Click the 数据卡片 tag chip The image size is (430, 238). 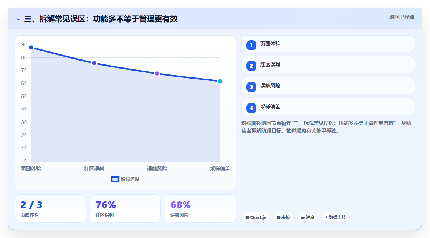(336, 217)
